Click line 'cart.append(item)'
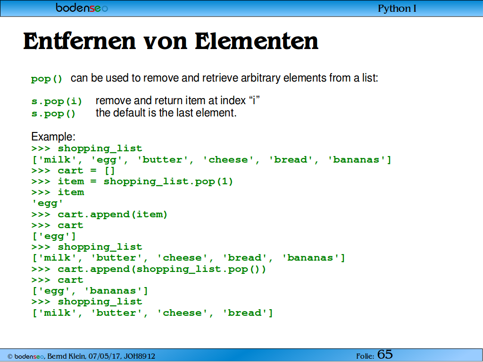Image resolution: width=483 pixels, height=362 pixels. (x=100, y=214)
